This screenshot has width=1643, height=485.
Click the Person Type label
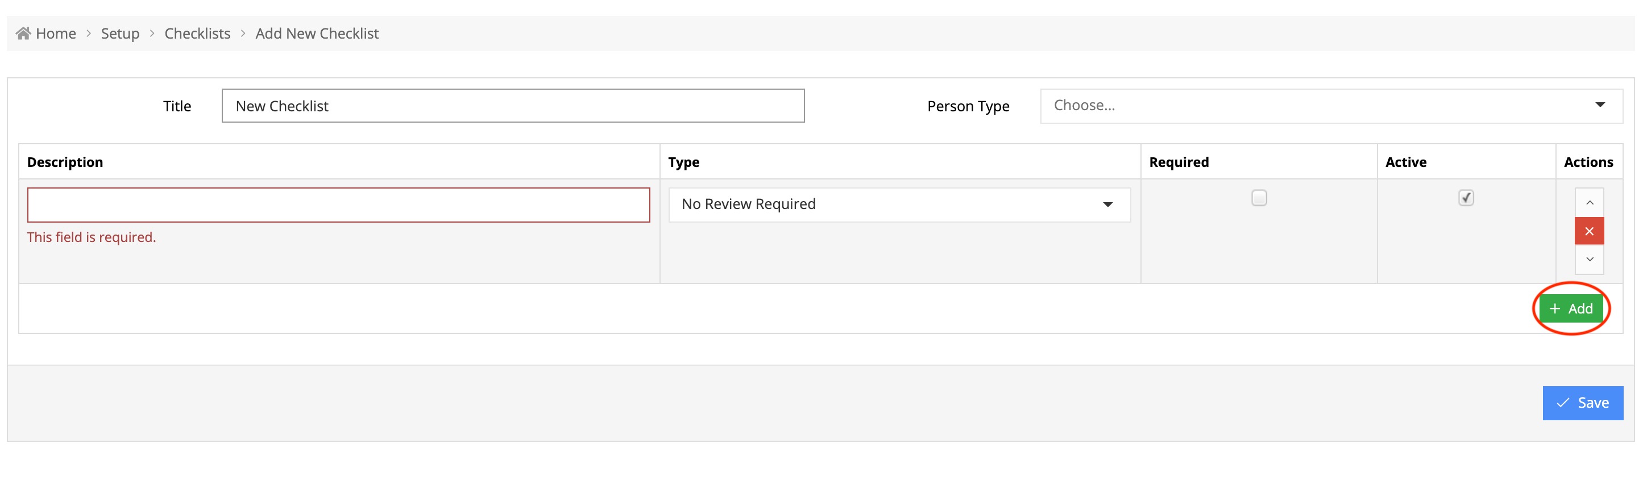[968, 106]
